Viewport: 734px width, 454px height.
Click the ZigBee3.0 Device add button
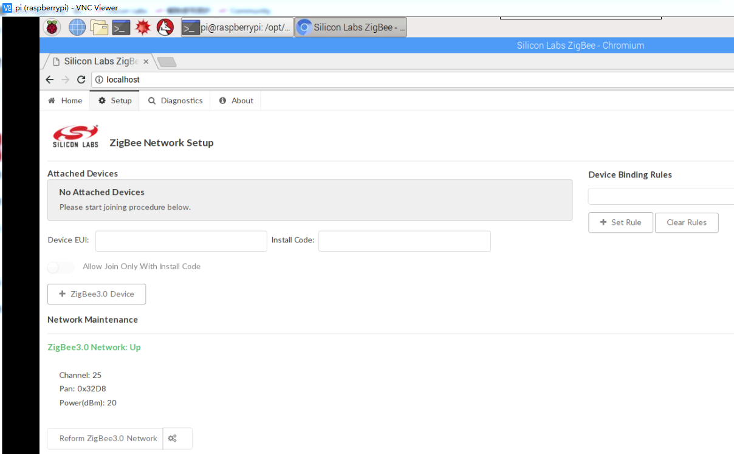[97, 294]
